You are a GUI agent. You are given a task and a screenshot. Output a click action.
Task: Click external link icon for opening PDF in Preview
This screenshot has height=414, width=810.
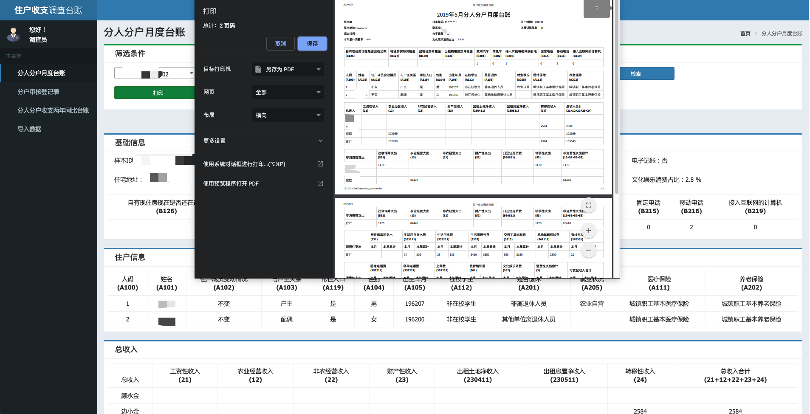tap(320, 183)
